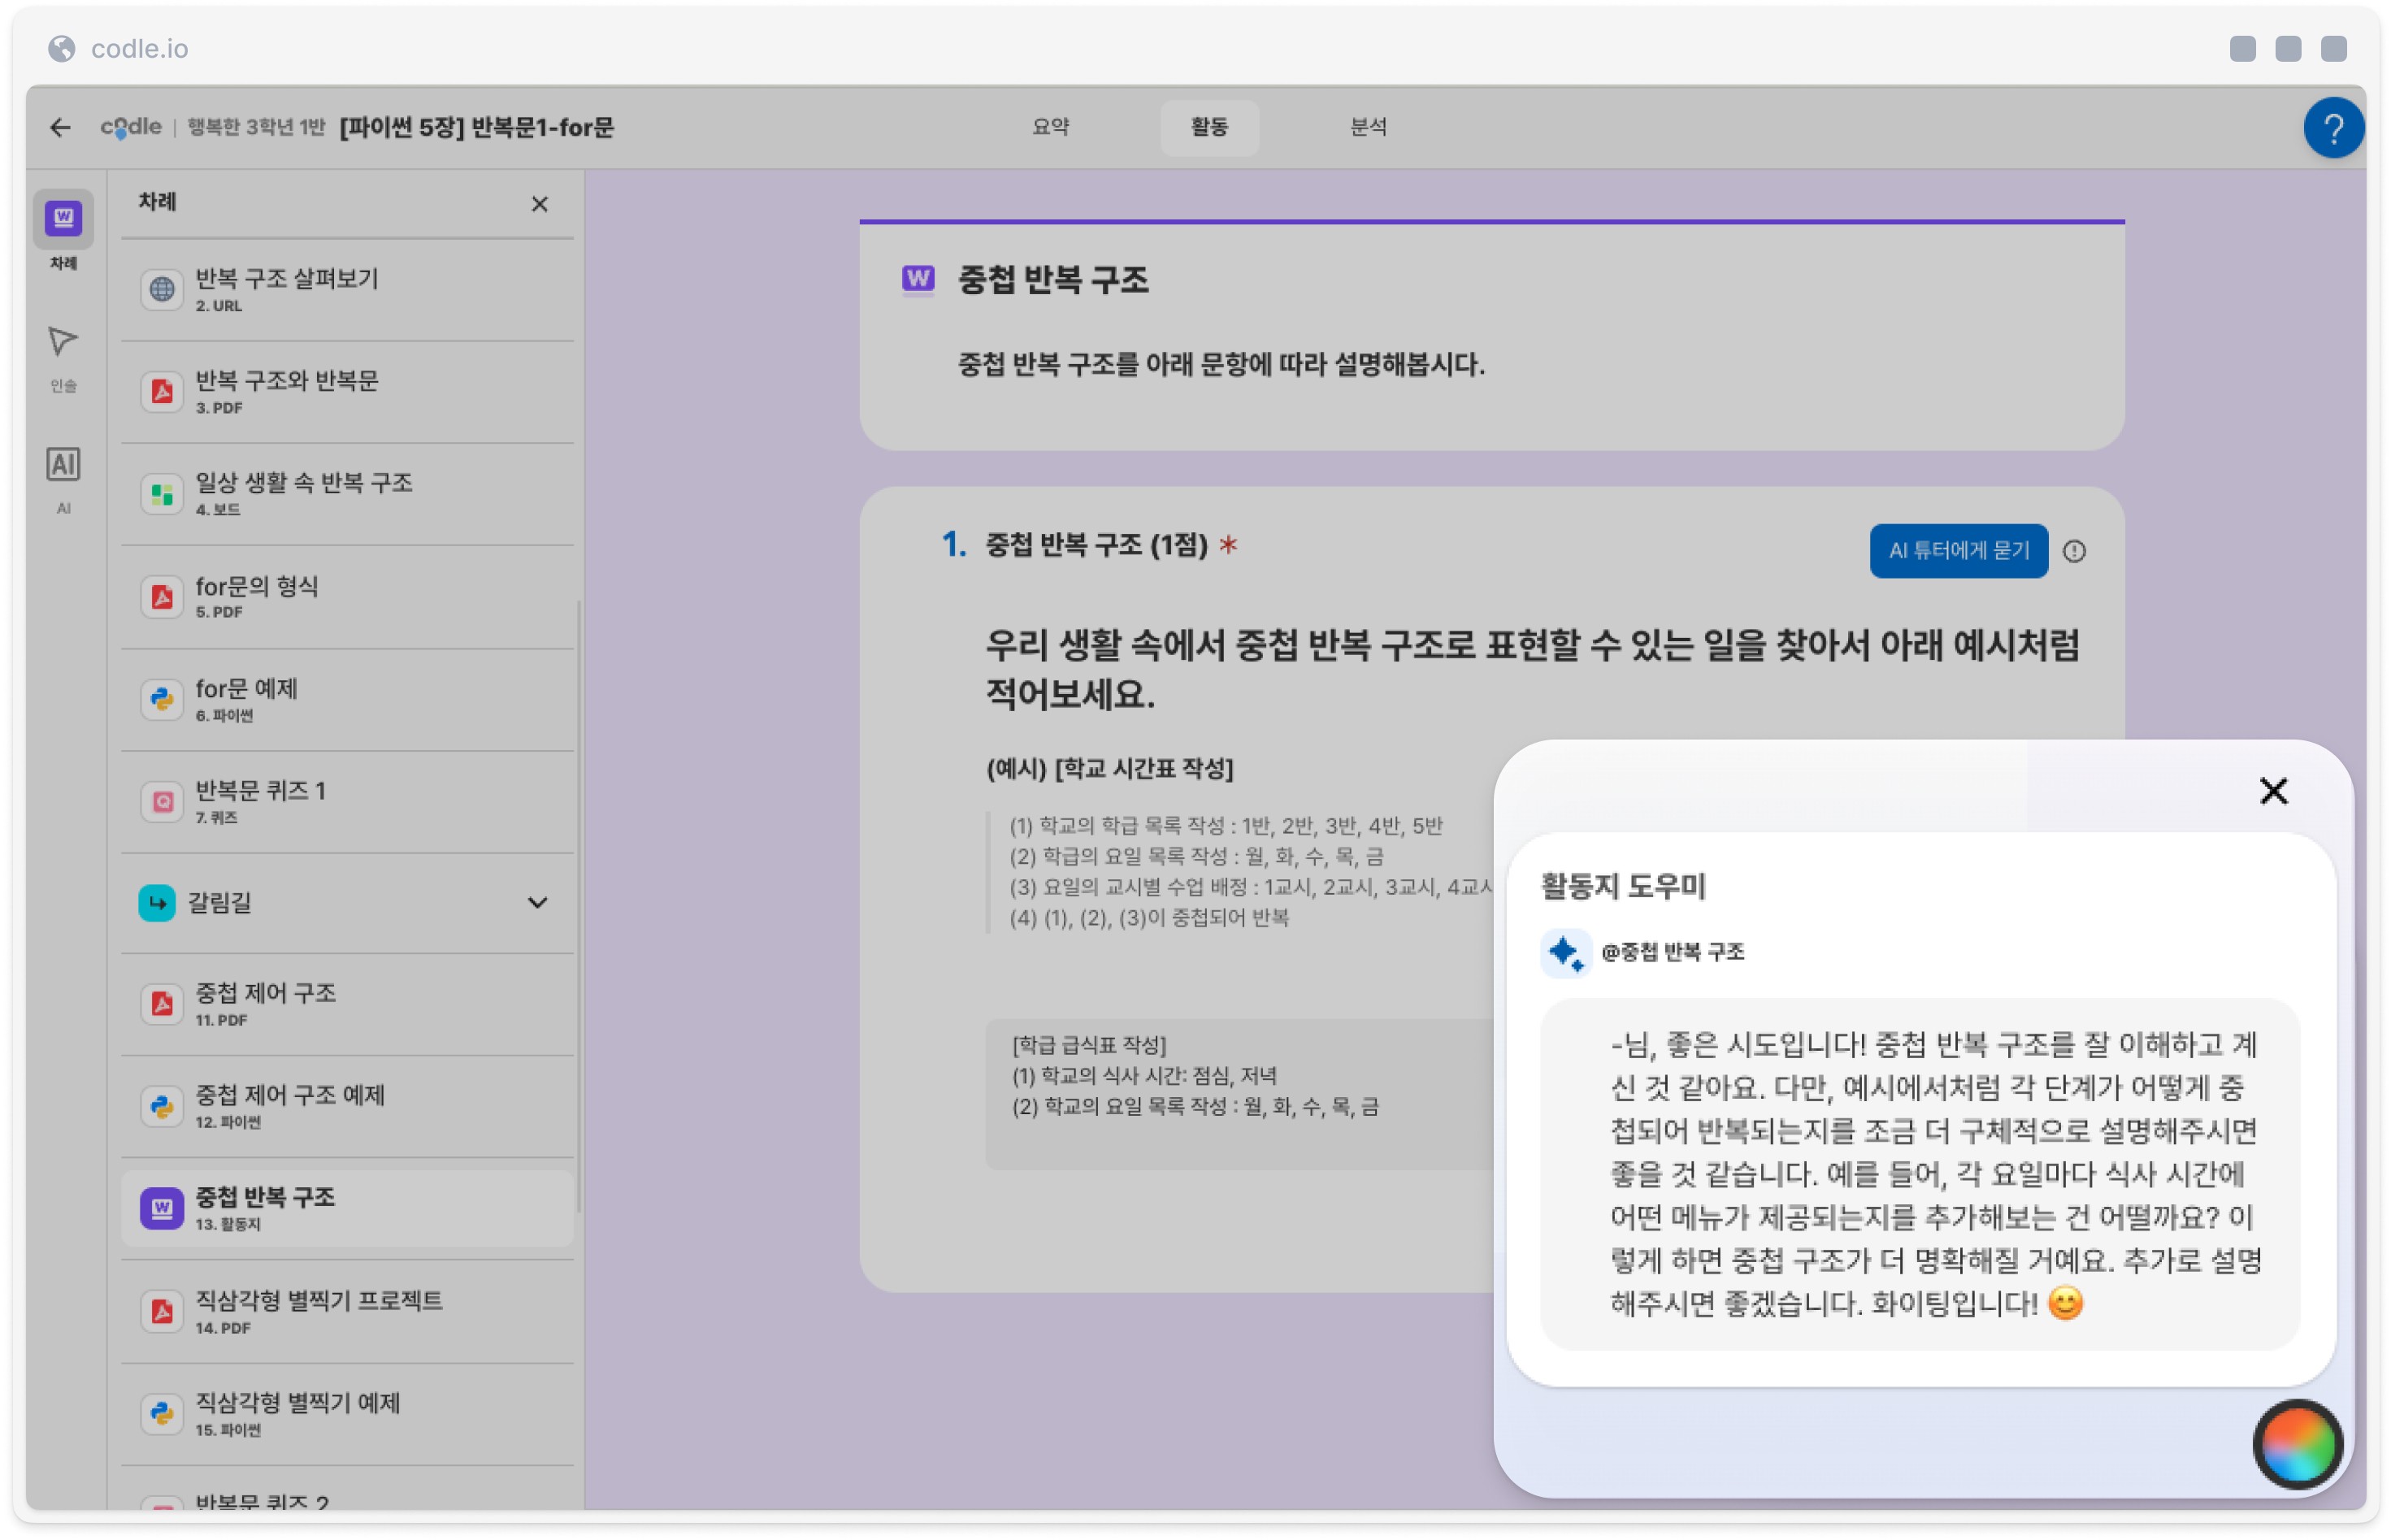Switch to the 요약 tab
The image size is (2391, 1540).
click(1050, 127)
